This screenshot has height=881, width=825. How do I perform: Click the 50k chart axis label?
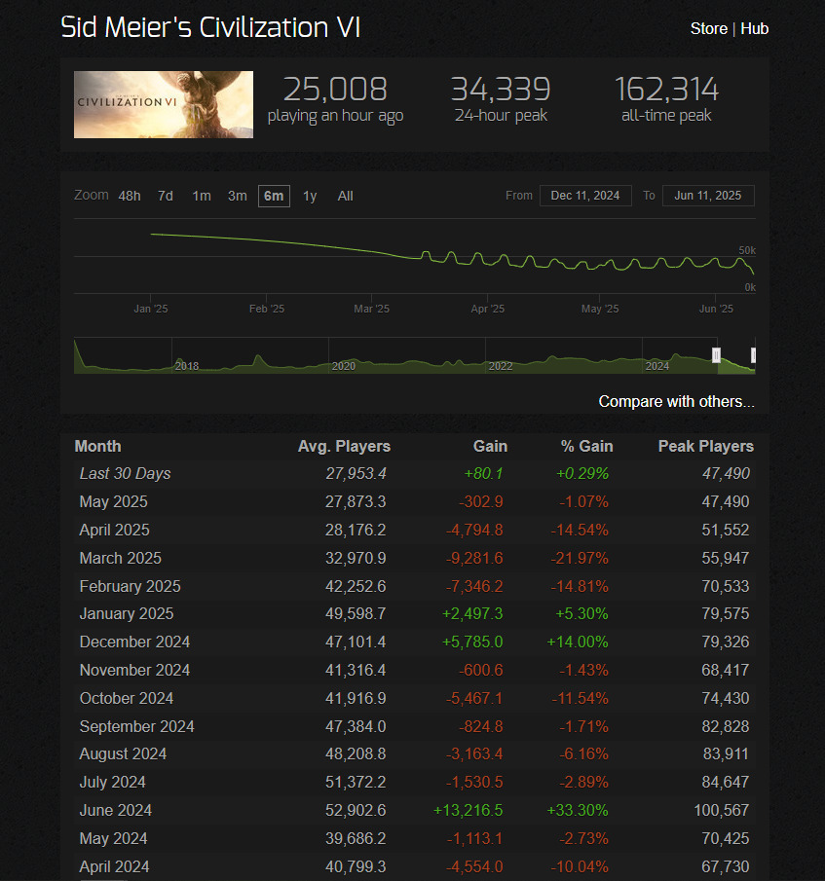(747, 250)
